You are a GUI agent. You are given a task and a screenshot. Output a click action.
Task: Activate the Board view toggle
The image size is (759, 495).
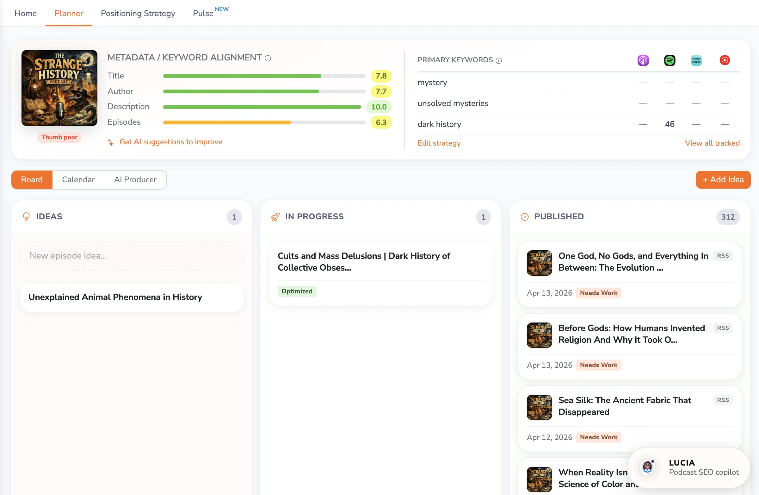(32, 180)
